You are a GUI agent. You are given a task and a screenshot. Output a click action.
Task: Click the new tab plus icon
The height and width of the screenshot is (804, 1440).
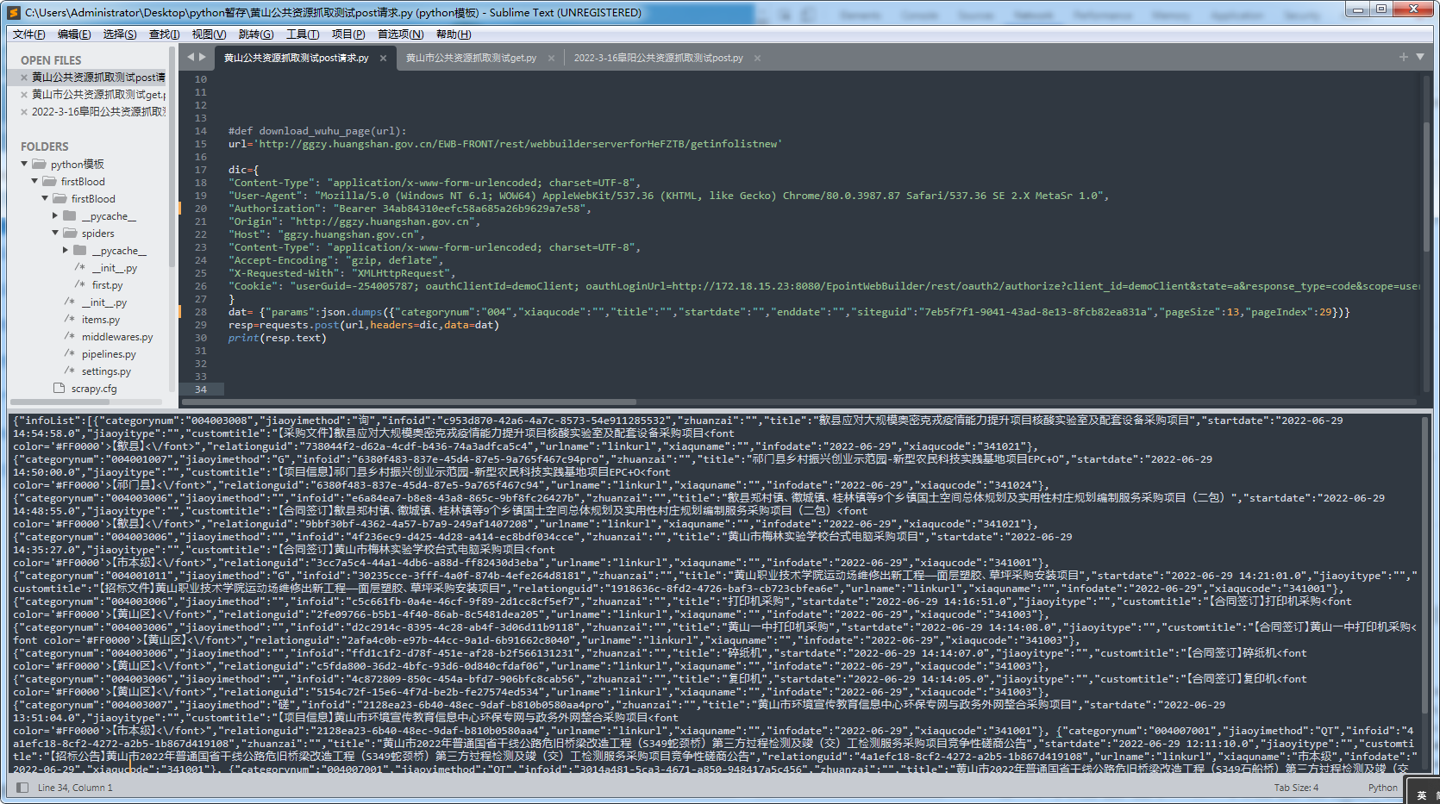tap(1404, 57)
